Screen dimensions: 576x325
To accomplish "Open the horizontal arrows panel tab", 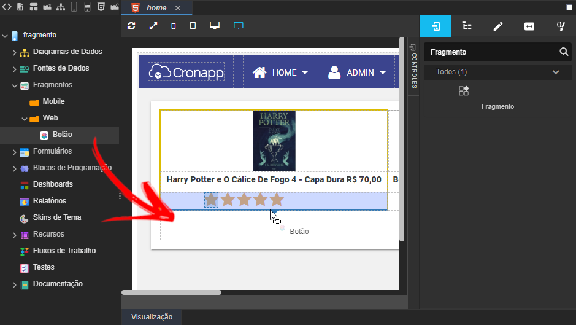I will coord(529,26).
